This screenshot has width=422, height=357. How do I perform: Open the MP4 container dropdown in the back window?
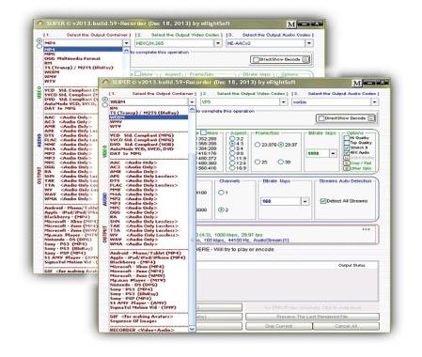(126, 43)
